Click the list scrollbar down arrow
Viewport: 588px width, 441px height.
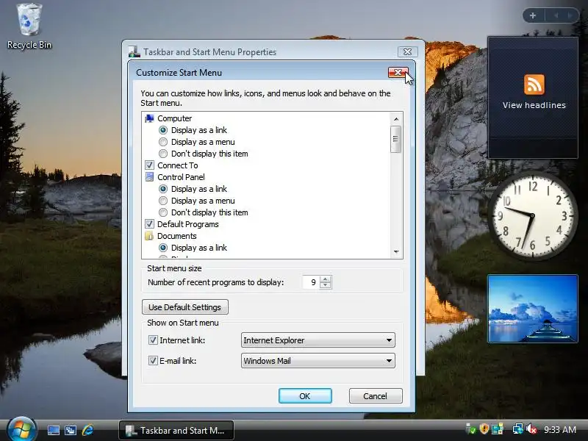click(396, 251)
